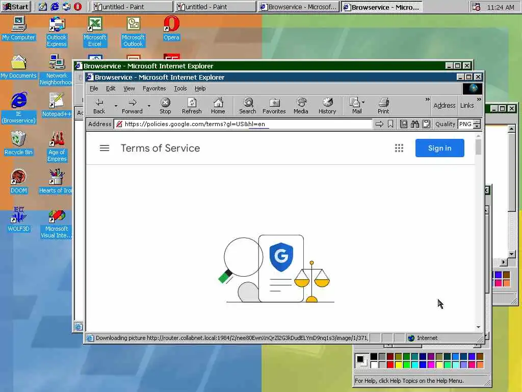This screenshot has height=392, width=522.
Task: Click the Forward toolbar button
Action: (132, 106)
